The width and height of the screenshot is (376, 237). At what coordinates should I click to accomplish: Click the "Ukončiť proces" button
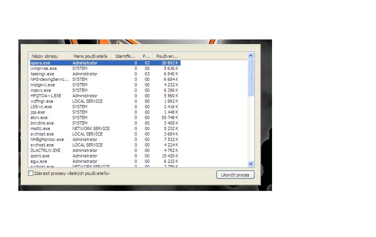click(235, 175)
